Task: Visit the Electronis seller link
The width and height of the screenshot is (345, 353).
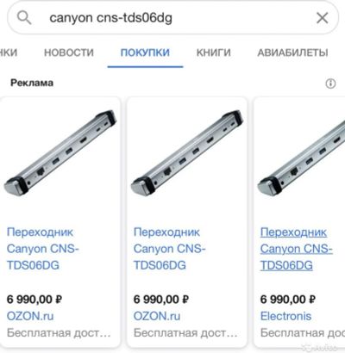Action: tap(285, 316)
